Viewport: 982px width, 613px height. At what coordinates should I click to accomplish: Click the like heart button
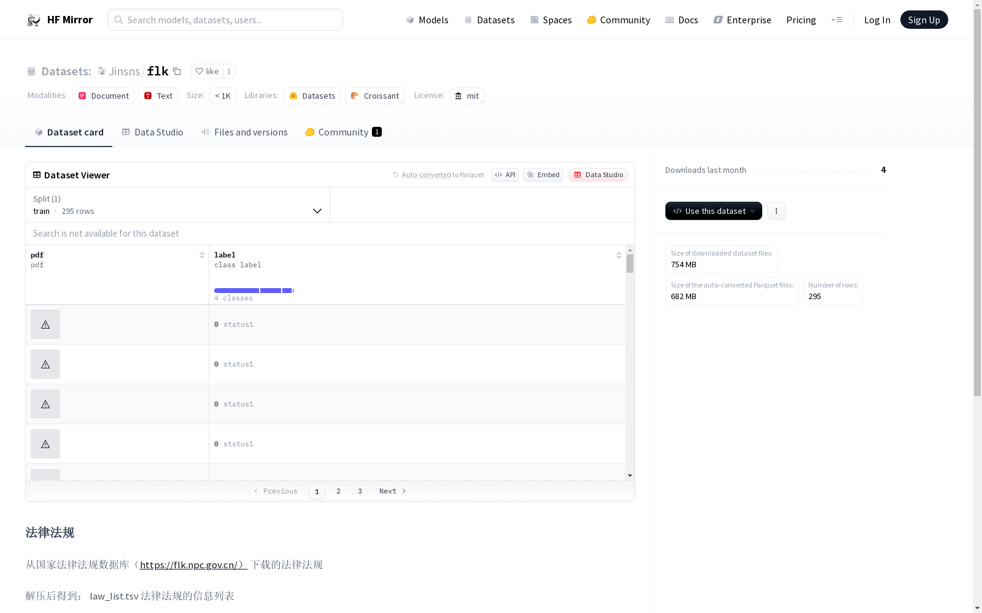point(207,71)
